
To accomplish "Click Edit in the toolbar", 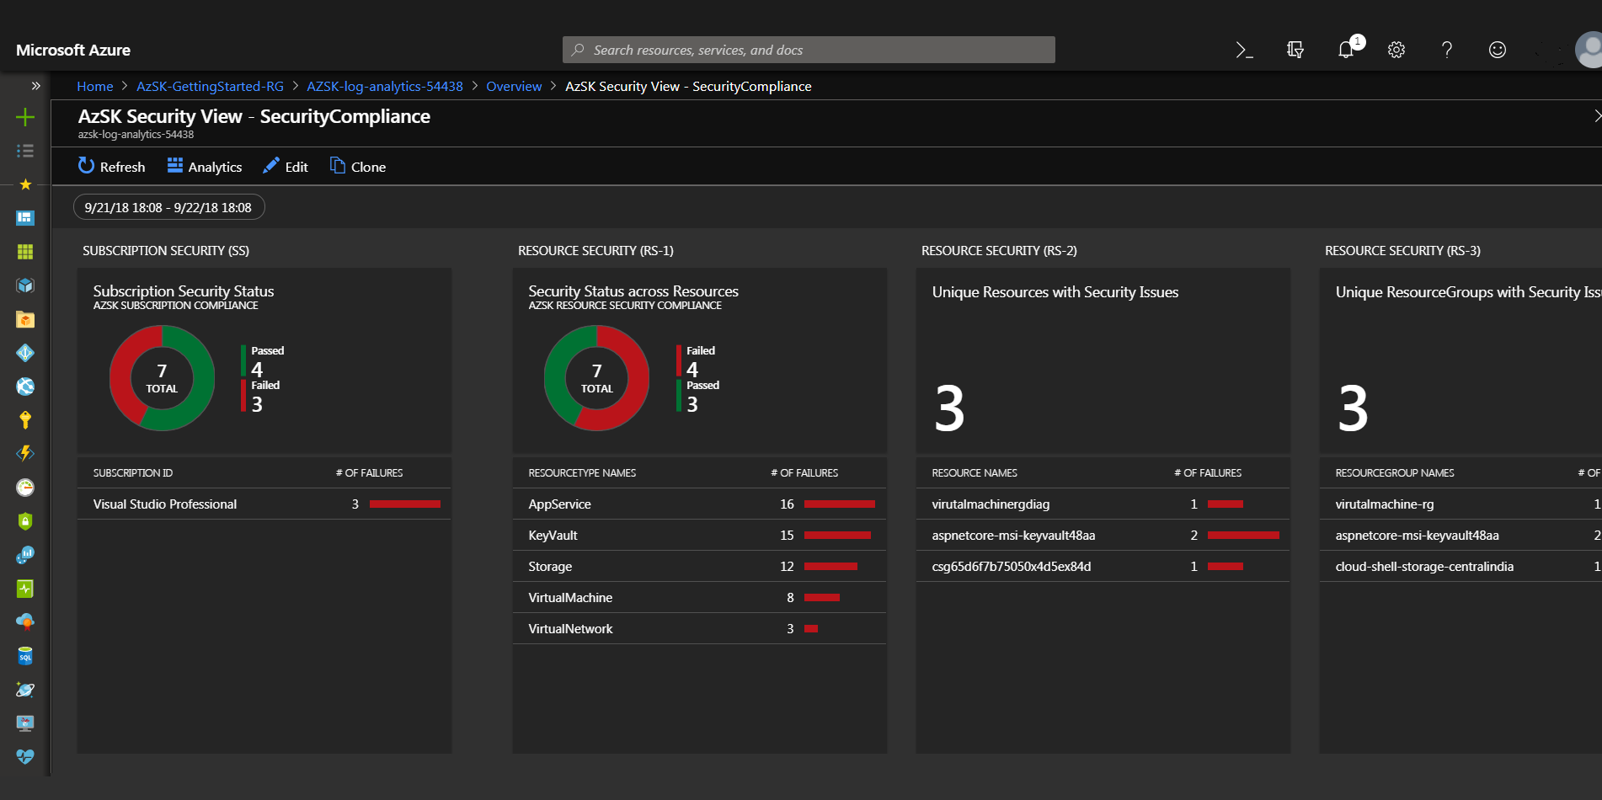I will tap(286, 167).
